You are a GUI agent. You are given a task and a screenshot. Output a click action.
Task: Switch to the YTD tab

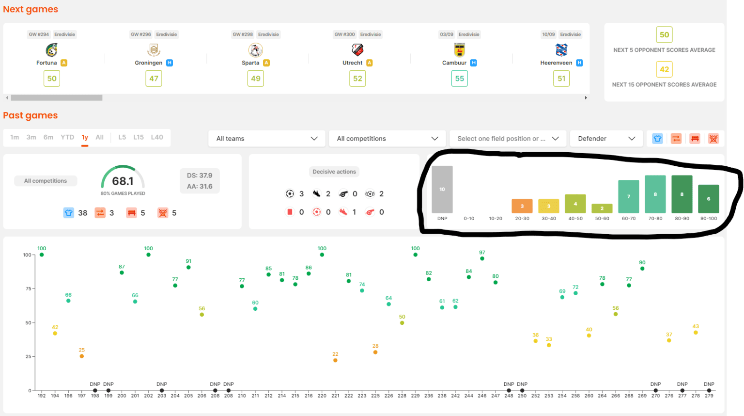pos(67,137)
